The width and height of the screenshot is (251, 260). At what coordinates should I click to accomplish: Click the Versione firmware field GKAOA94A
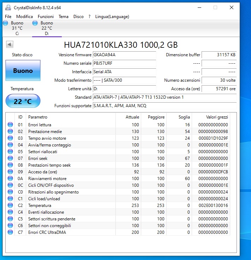point(124,55)
